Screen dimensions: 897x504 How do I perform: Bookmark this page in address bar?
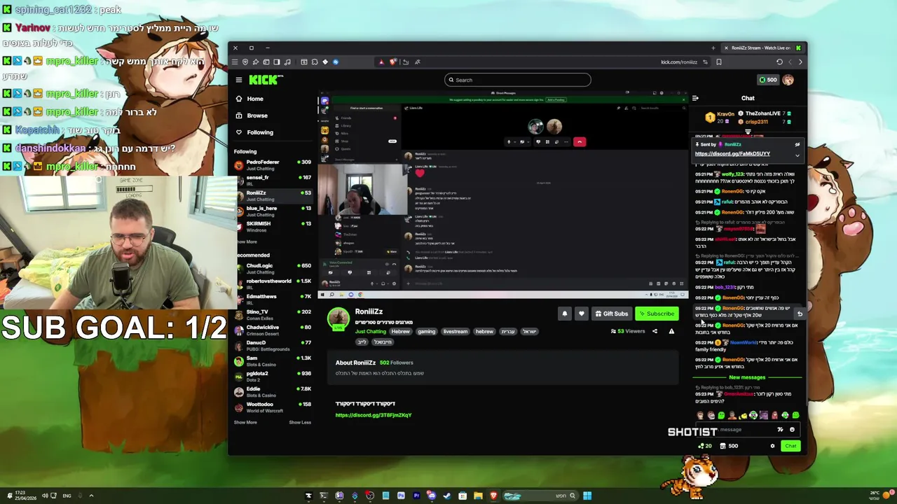click(718, 62)
